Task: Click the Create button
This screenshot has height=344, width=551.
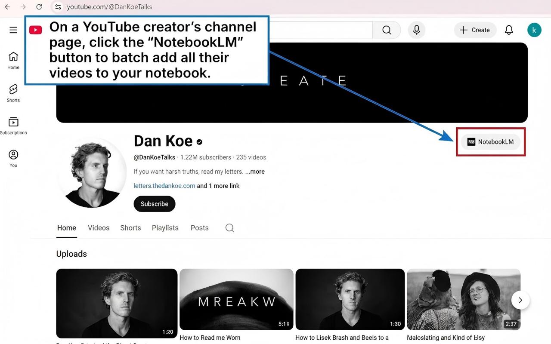Action: click(x=475, y=30)
